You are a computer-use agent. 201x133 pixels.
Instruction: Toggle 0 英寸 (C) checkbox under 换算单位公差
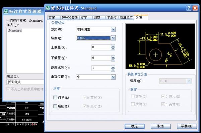pyautogui.click(x=163, y=104)
